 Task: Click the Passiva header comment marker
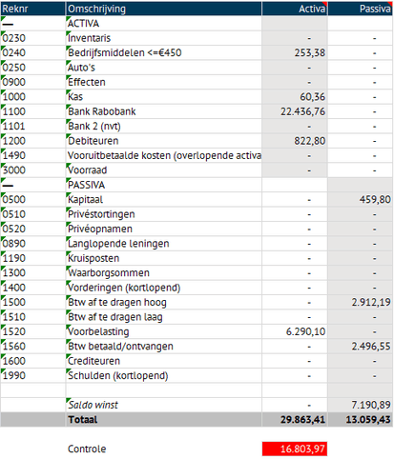click(x=390, y=3)
